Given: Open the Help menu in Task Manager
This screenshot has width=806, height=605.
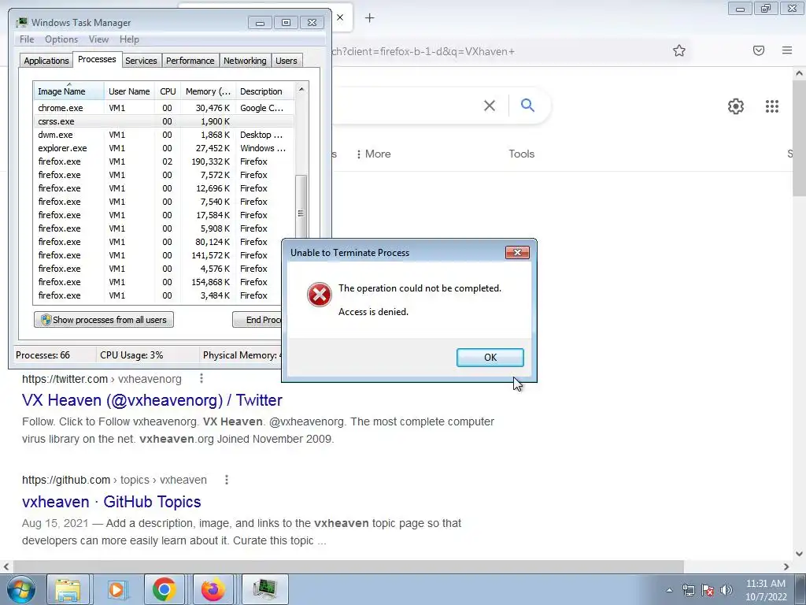Looking at the screenshot, I should (x=129, y=39).
